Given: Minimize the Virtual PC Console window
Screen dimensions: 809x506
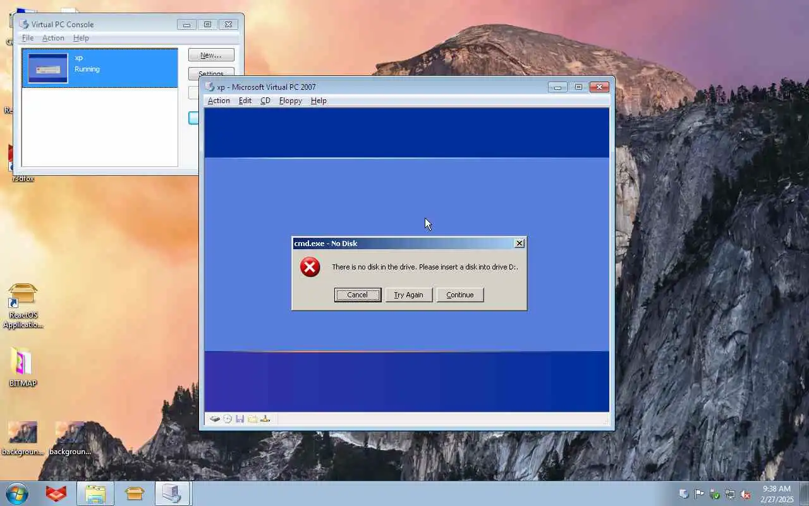Looking at the screenshot, I should click(186, 25).
